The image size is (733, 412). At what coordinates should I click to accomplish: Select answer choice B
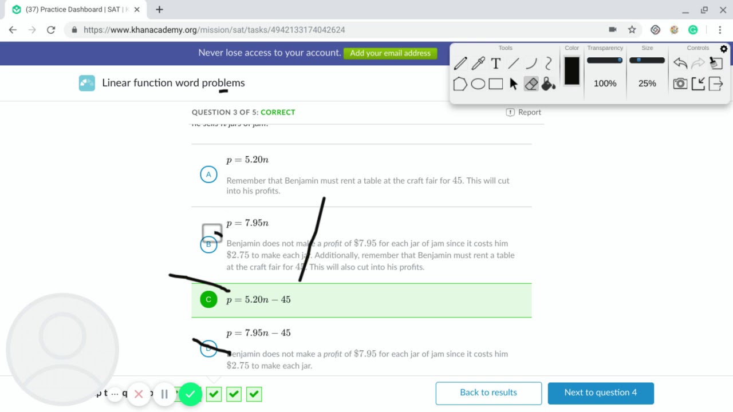tap(208, 244)
